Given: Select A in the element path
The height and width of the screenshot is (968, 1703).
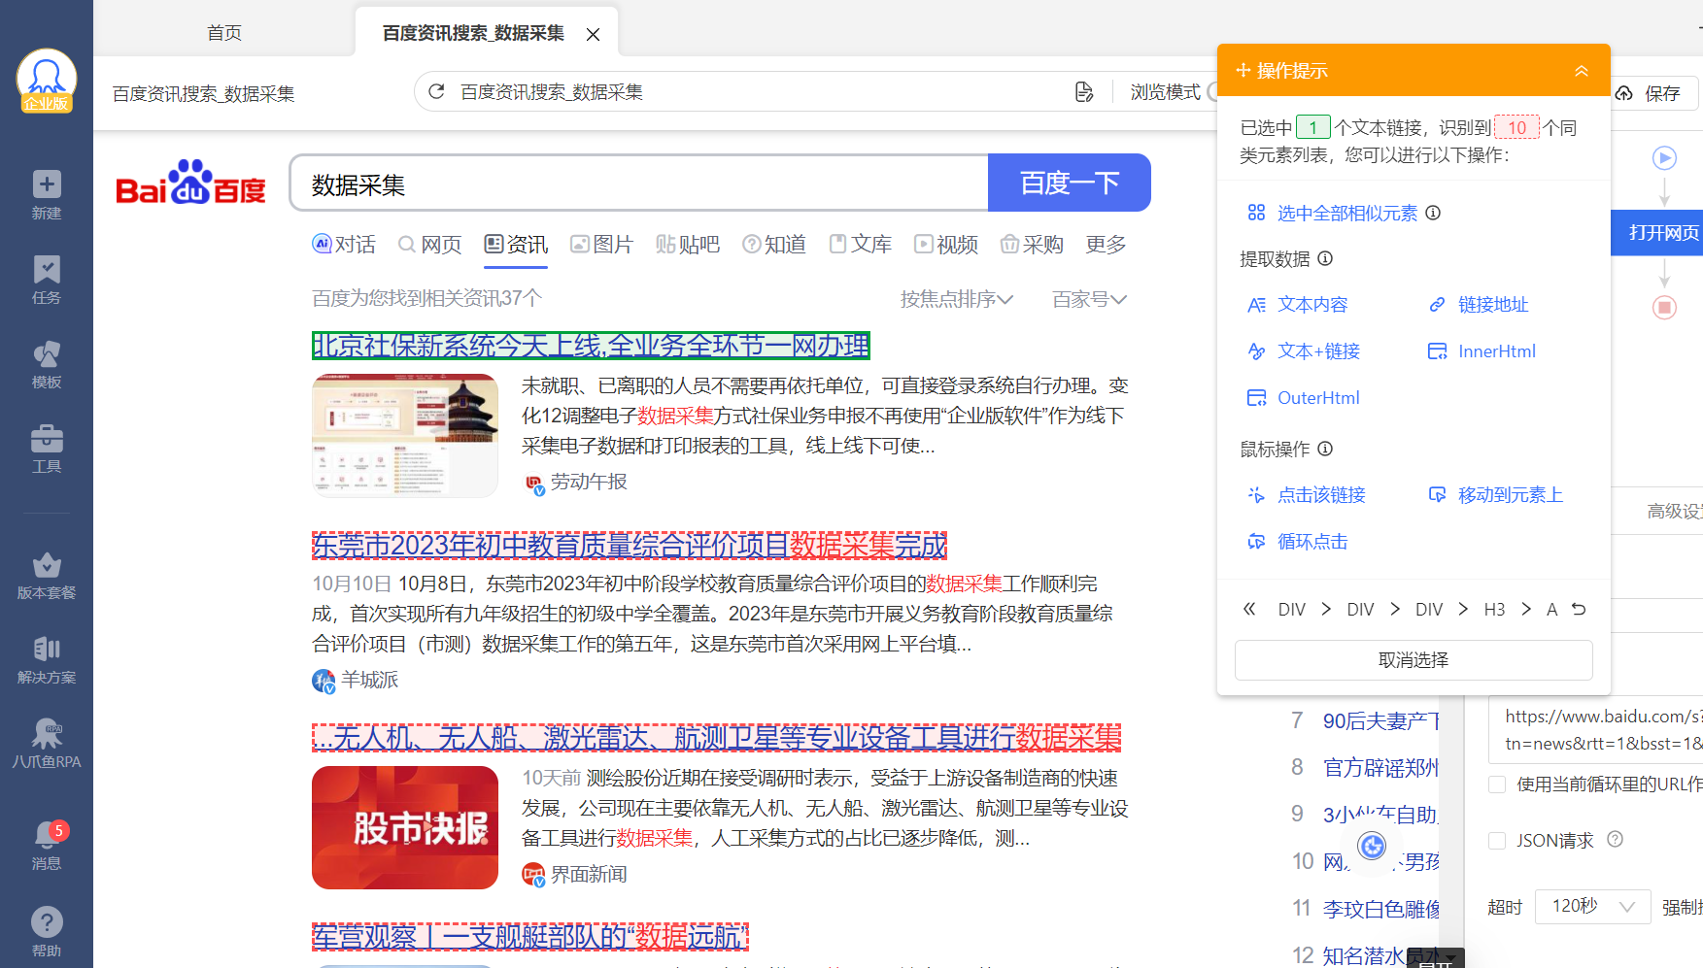Looking at the screenshot, I should click(x=1551, y=609).
